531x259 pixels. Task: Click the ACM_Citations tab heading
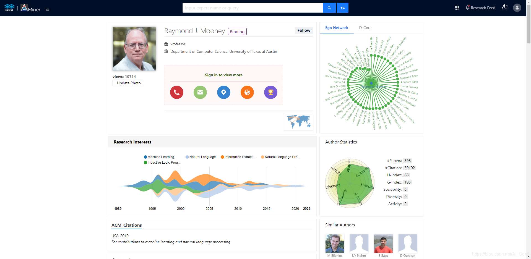pos(127,225)
